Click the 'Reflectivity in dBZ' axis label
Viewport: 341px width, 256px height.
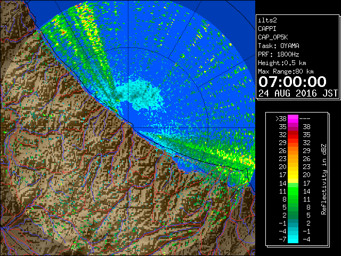323,179
